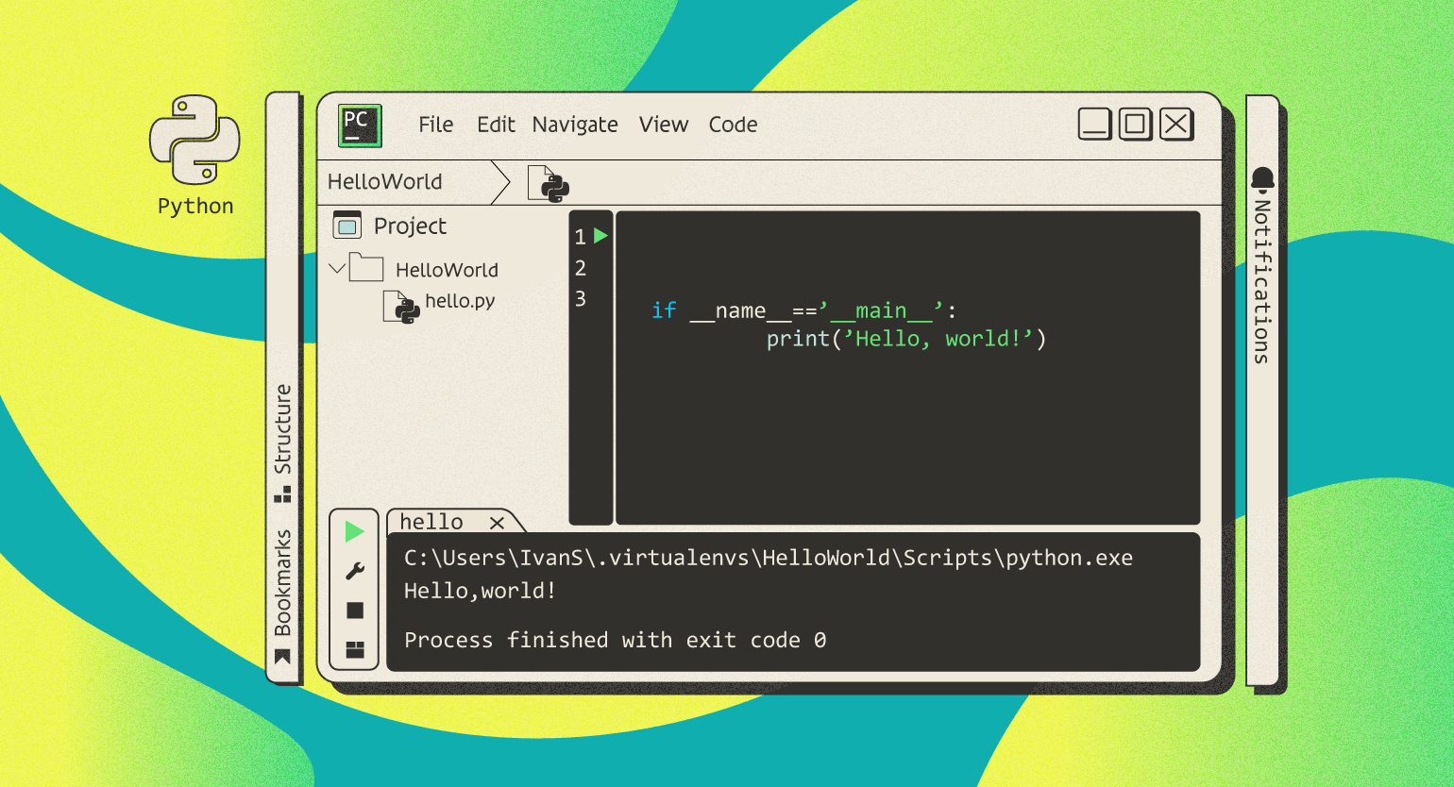Image resolution: width=1454 pixels, height=787 pixels.
Task: Click the layout icon in run toolbar
Action: (x=355, y=649)
